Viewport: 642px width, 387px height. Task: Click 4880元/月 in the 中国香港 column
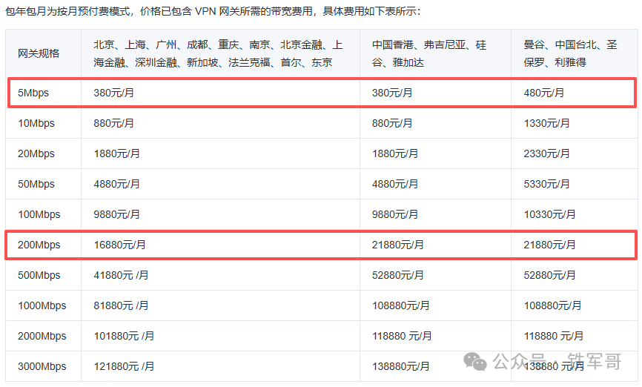394,184
